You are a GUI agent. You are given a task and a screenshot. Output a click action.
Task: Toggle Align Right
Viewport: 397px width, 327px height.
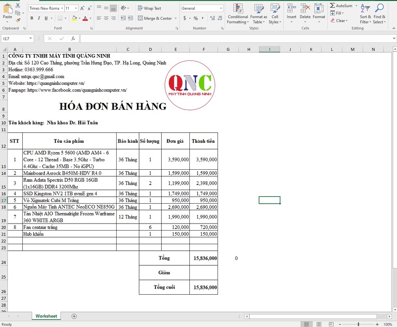113,18
